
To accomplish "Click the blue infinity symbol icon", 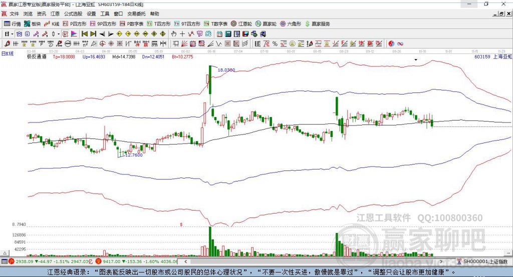I will click(400, 43).
